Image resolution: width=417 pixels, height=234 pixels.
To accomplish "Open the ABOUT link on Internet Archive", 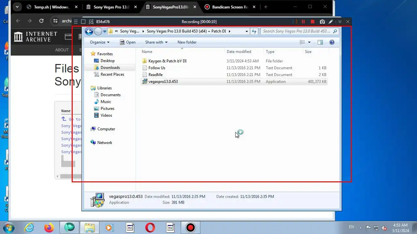I will pyautogui.click(x=62, y=50).
